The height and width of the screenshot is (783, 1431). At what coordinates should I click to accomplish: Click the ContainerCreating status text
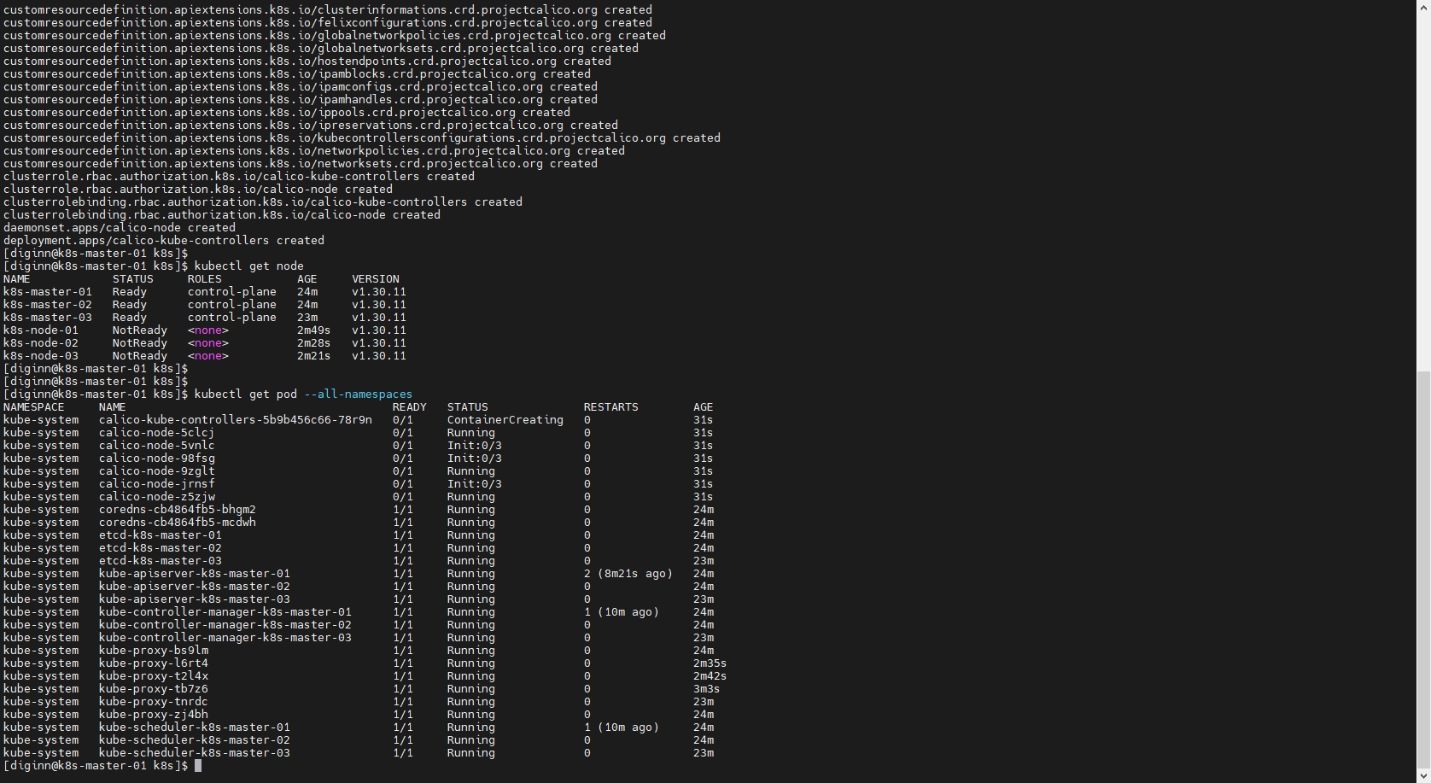pyautogui.click(x=505, y=420)
